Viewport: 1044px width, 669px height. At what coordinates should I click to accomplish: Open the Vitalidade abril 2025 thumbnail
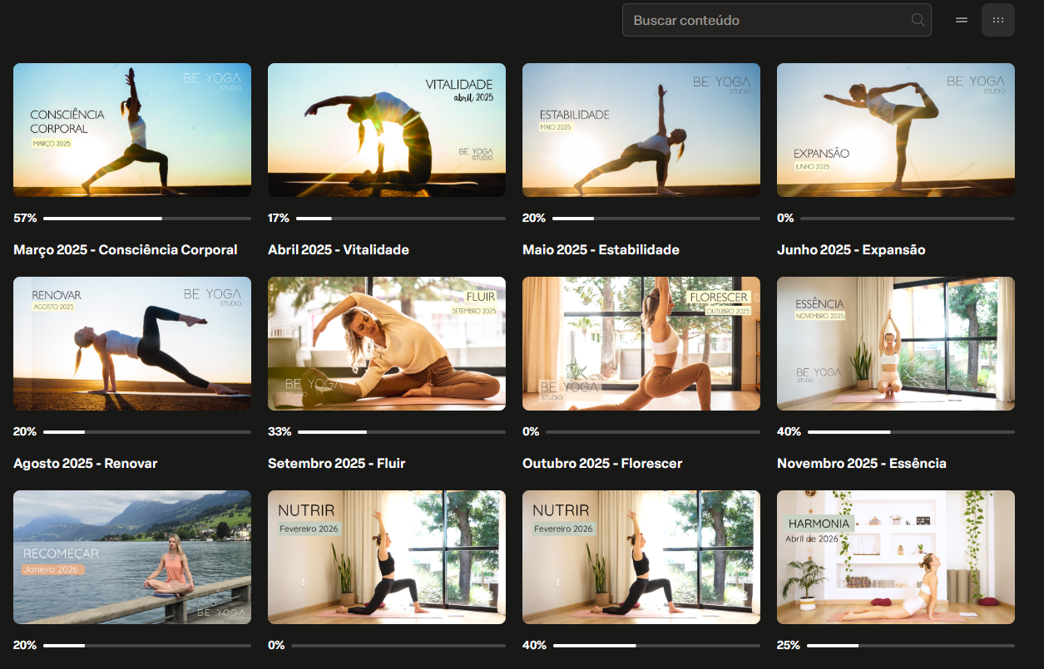[x=387, y=130]
